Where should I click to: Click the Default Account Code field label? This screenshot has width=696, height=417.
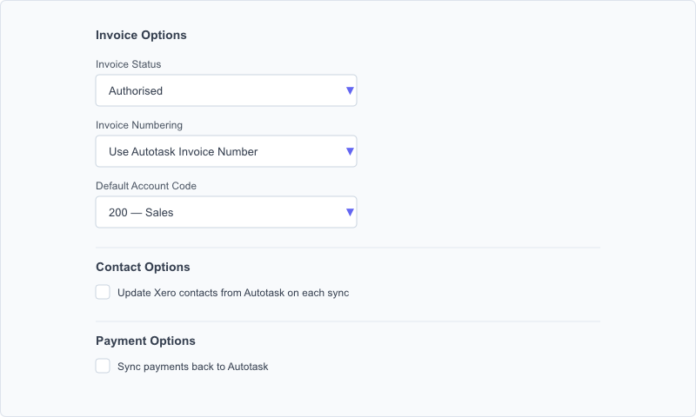146,186
